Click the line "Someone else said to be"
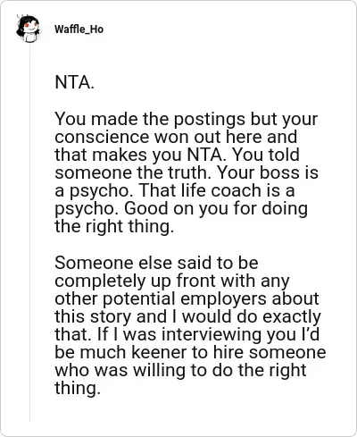Image resolution: width=357 pixels, height=437 pixels. click(156, 263)
